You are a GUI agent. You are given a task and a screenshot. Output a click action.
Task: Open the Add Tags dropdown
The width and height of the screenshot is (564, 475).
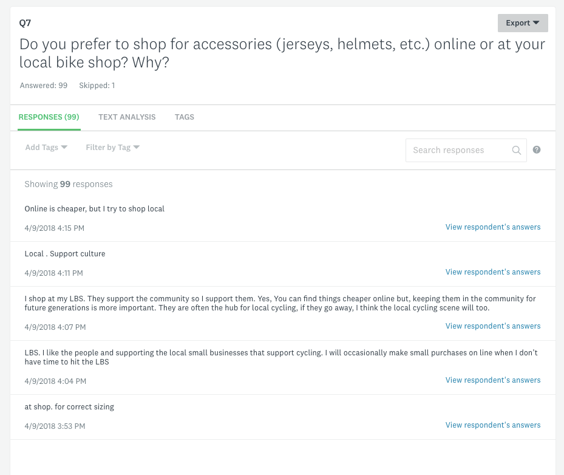pos(46,147)
